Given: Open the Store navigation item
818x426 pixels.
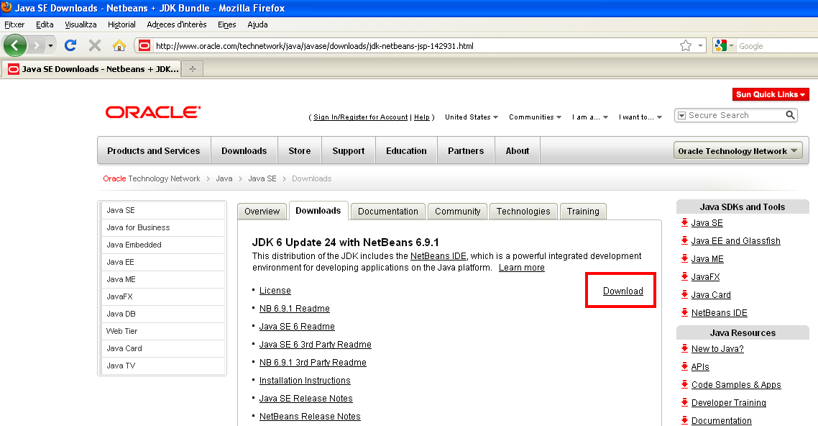Looking at the screenshot, I should click(300, 151).
